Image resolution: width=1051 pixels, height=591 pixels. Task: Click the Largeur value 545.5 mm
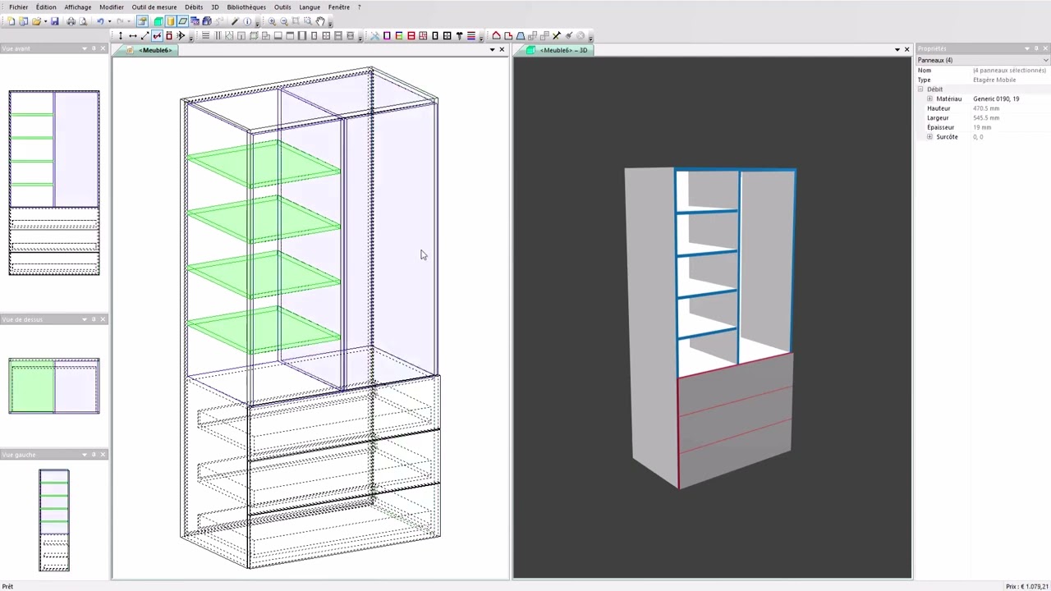coord(986,118)
